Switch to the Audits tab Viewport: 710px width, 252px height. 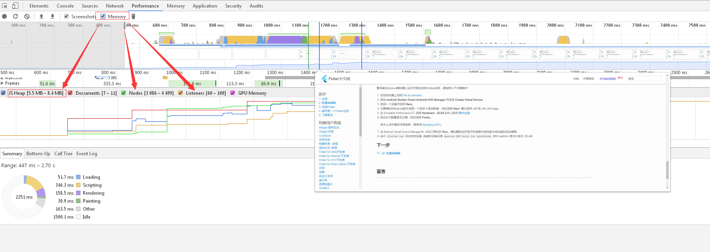pyautogui.click(x=256, y=6)
